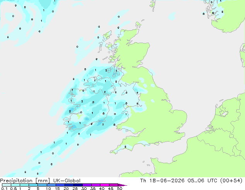Image resolution: width=245 pixels, height=190 pixels.
Task: Click the '35' legend scale label
Action: pos(93,188)
